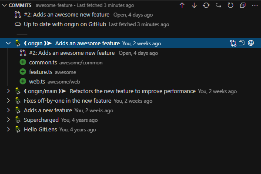Expand the 'Hello GitLens' commit chevron
Screen dimensions: 261x174
coord(8,130)
